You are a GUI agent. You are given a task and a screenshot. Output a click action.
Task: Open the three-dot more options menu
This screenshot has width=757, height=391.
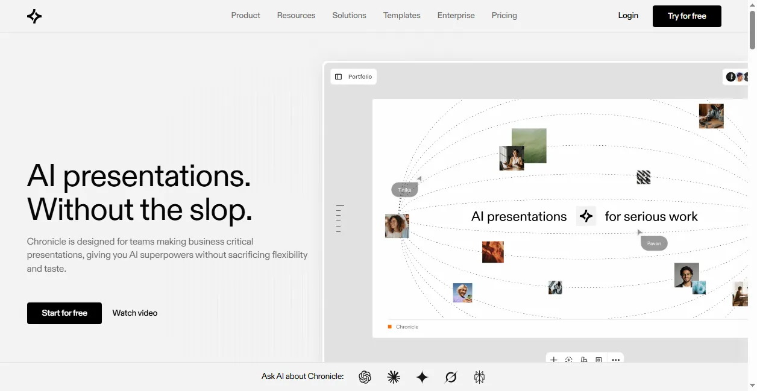(615, 360)
